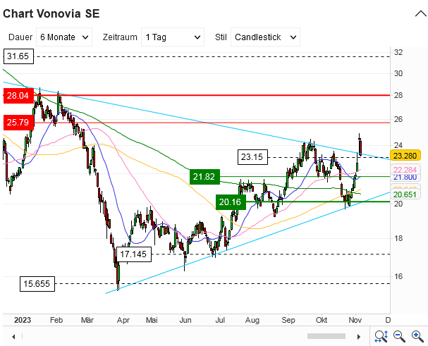Collapse the Chart Vonovia SE panel chevron
Viewport: 428px width, 346px height.
coord(421,13)
